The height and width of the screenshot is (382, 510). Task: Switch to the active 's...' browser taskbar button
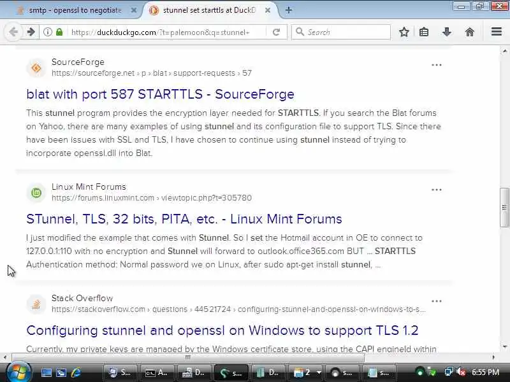(231, 372)
